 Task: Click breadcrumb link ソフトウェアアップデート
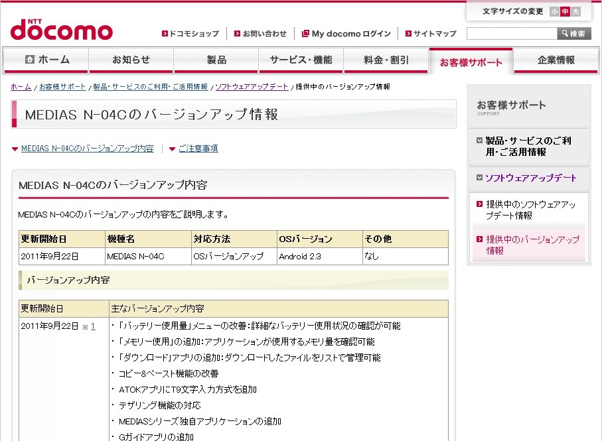click(252, 87)
